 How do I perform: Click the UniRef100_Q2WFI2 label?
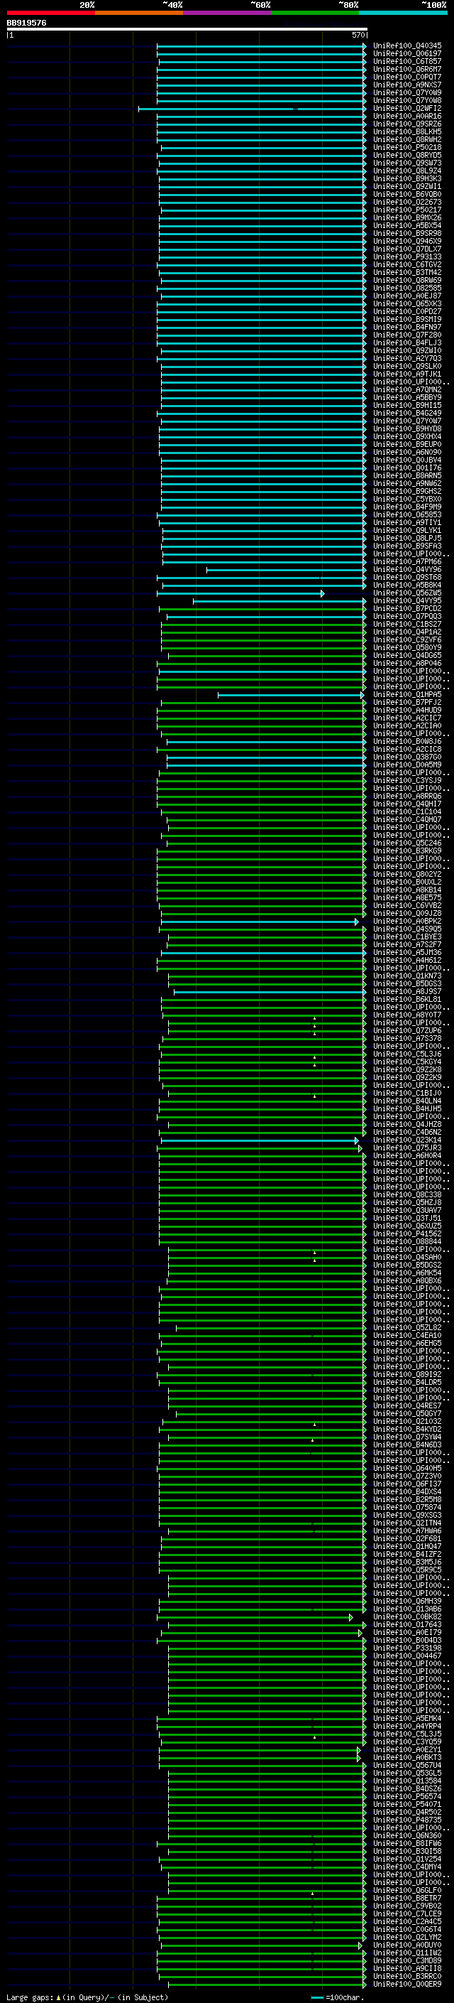pyautogui.click(x=407, y=109)
